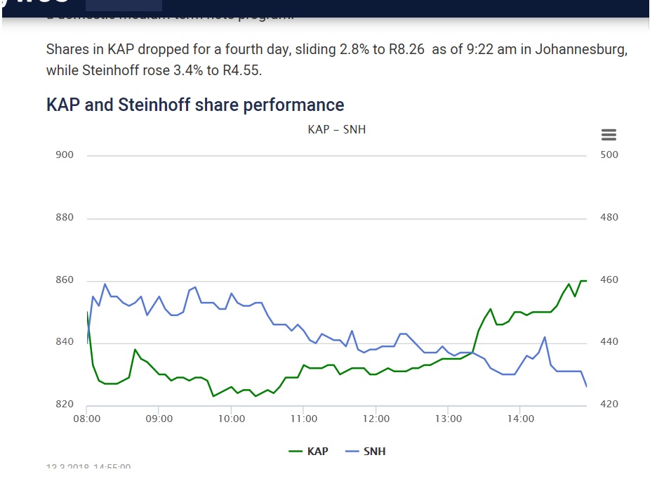This screenshot has width=664, height=486.
Task: Open the chart hamburger context menu
Action: 609,135
